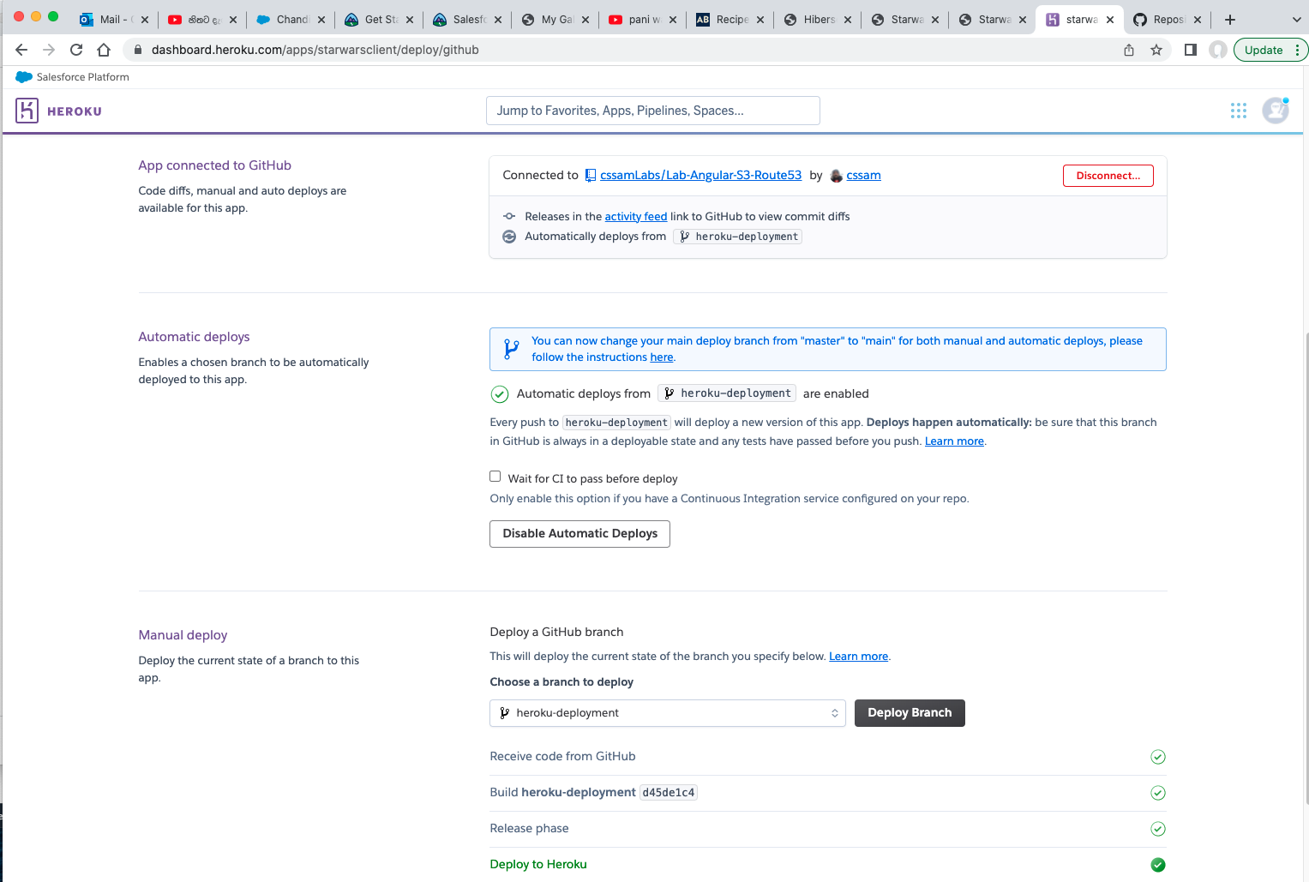
Task: Click the 'here' instructions link
Action: click(662, 357)
